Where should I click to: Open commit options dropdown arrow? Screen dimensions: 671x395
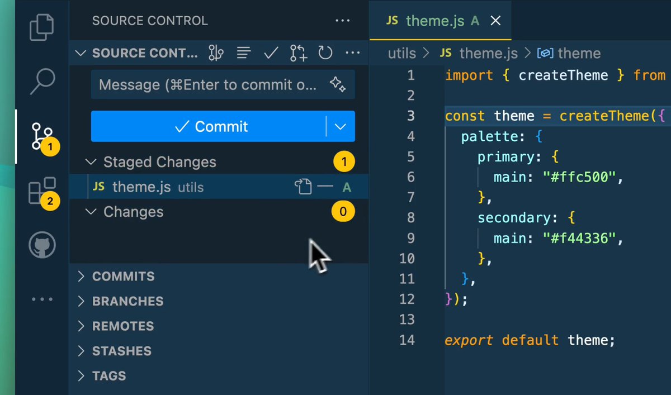pyautogui.click(x=341, y=126)
